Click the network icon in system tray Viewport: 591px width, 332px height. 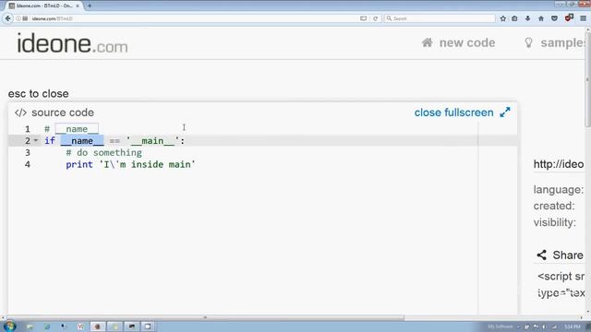554,326
